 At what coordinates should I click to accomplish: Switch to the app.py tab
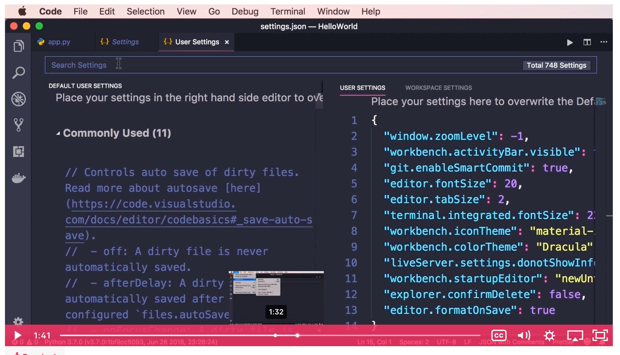[x=59, y=42]
